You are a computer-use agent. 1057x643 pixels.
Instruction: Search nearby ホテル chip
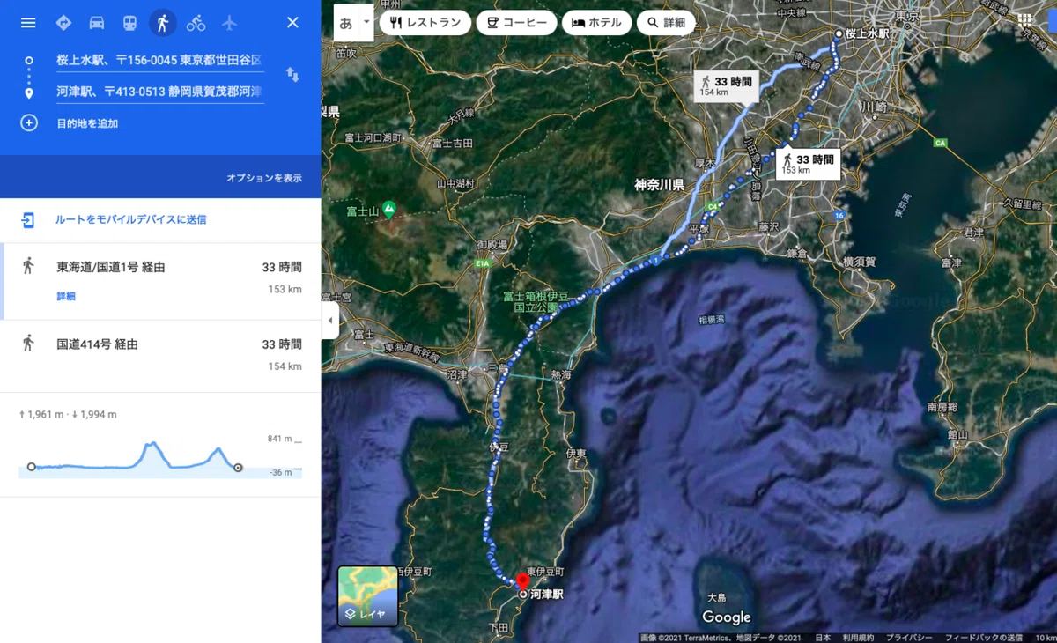(x=596, y=23)
